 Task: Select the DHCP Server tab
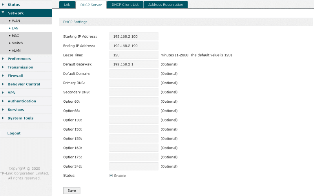click(91, 5)
